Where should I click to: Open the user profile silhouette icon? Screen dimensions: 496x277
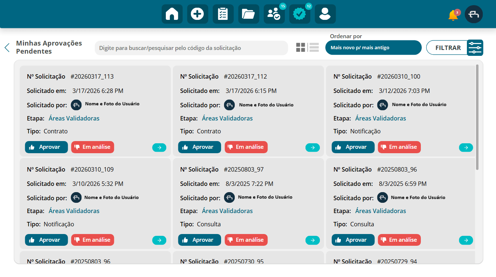click(x=325, y=14)
